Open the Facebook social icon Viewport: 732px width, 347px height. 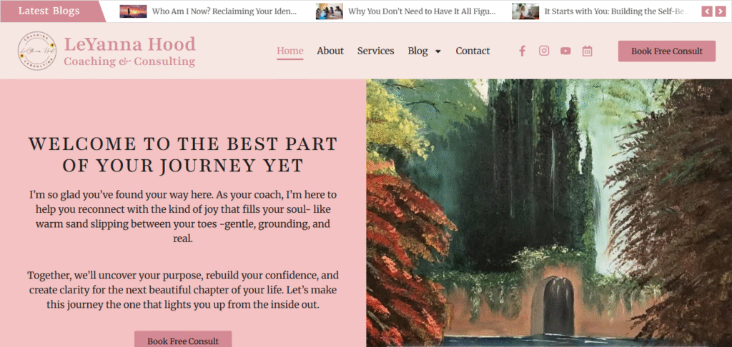pyautogui.click(x=523, y=51)
